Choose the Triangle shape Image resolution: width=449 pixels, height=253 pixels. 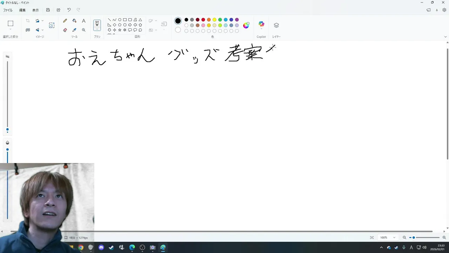click(140, 20)
